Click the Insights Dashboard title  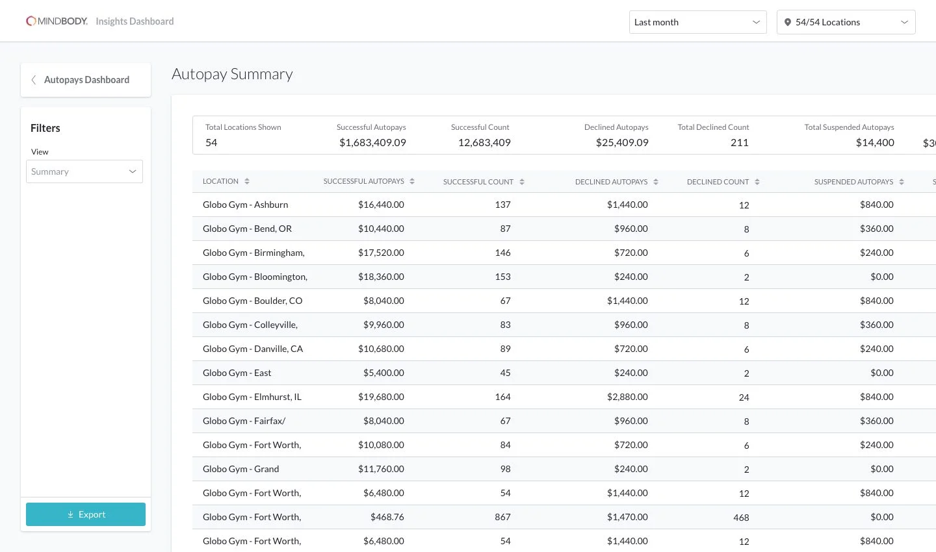(135, 21)
